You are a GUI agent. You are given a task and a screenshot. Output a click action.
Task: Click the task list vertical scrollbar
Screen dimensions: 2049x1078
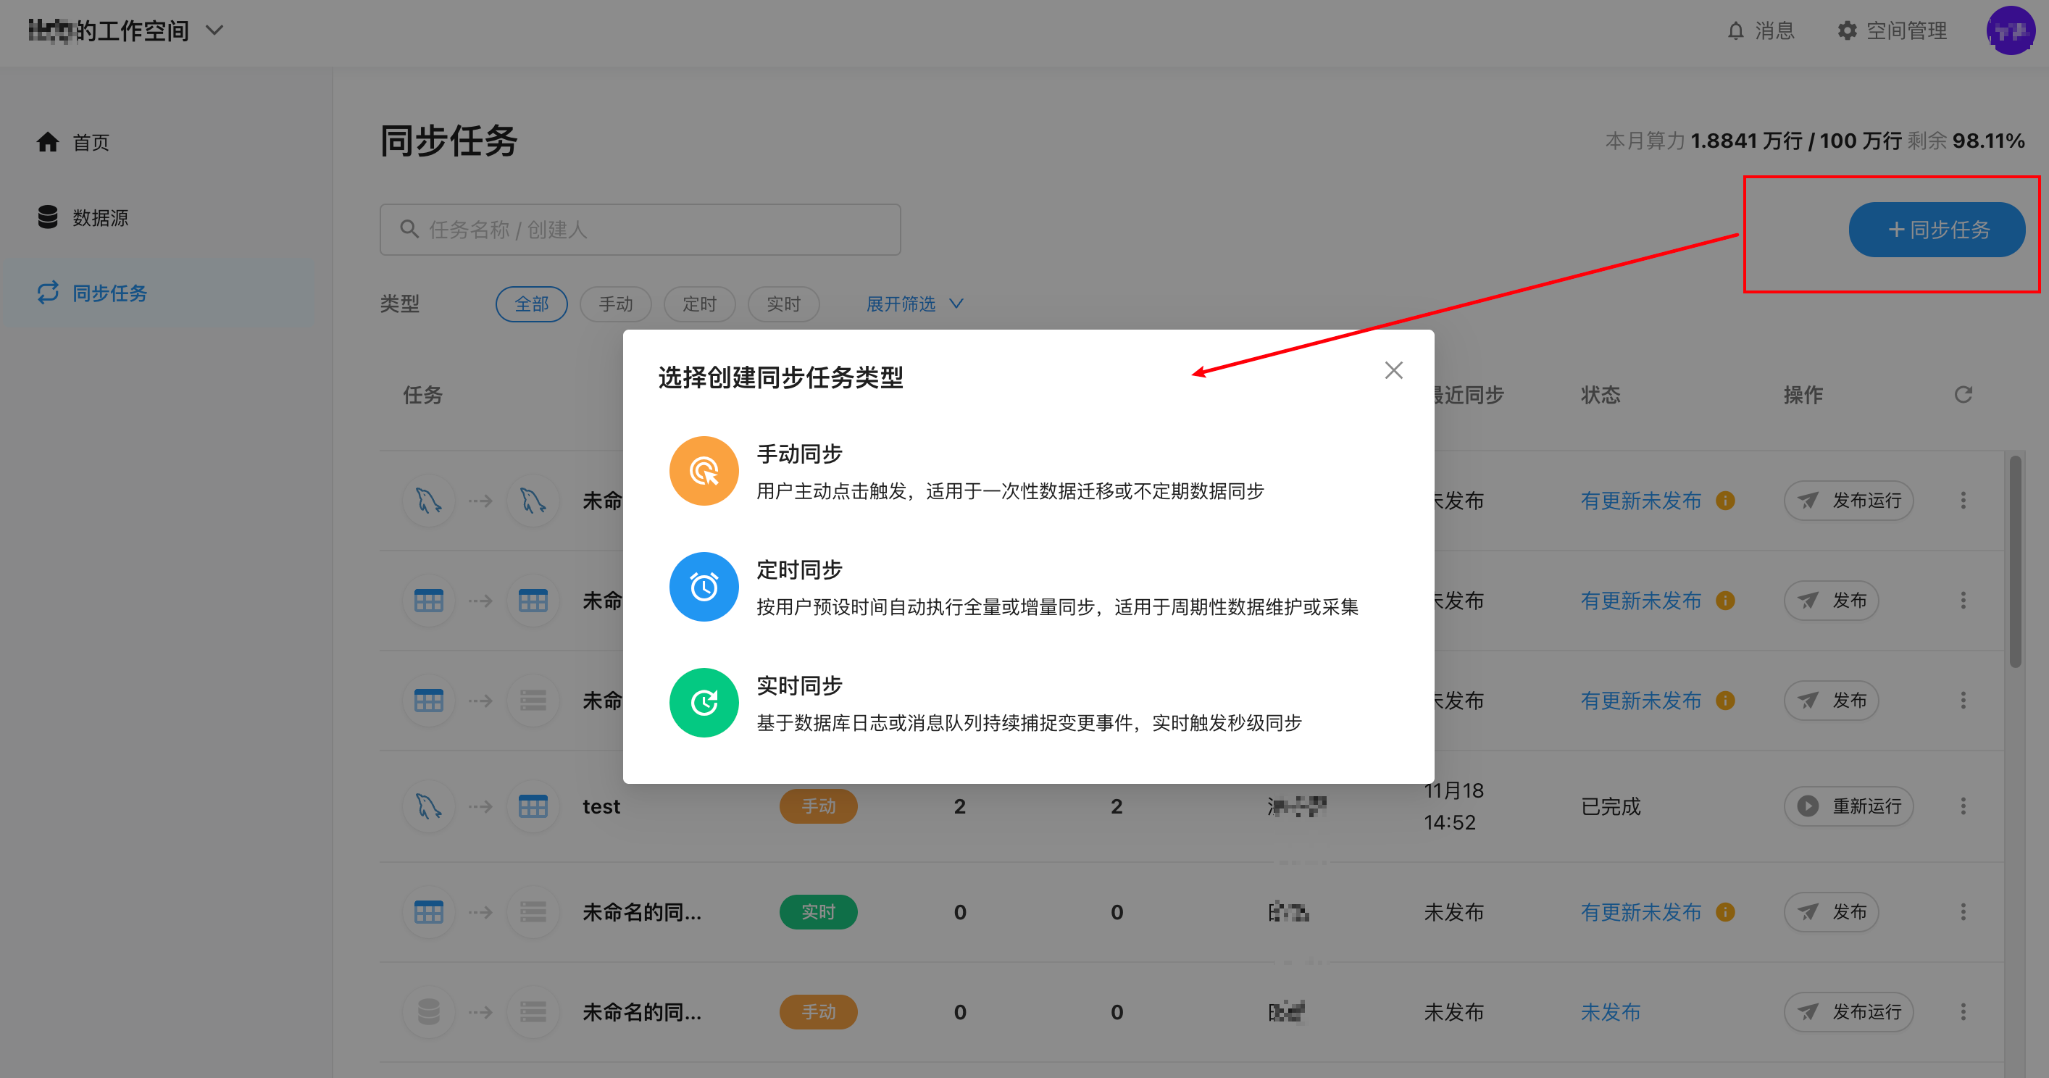click(x=2014, y=561)
